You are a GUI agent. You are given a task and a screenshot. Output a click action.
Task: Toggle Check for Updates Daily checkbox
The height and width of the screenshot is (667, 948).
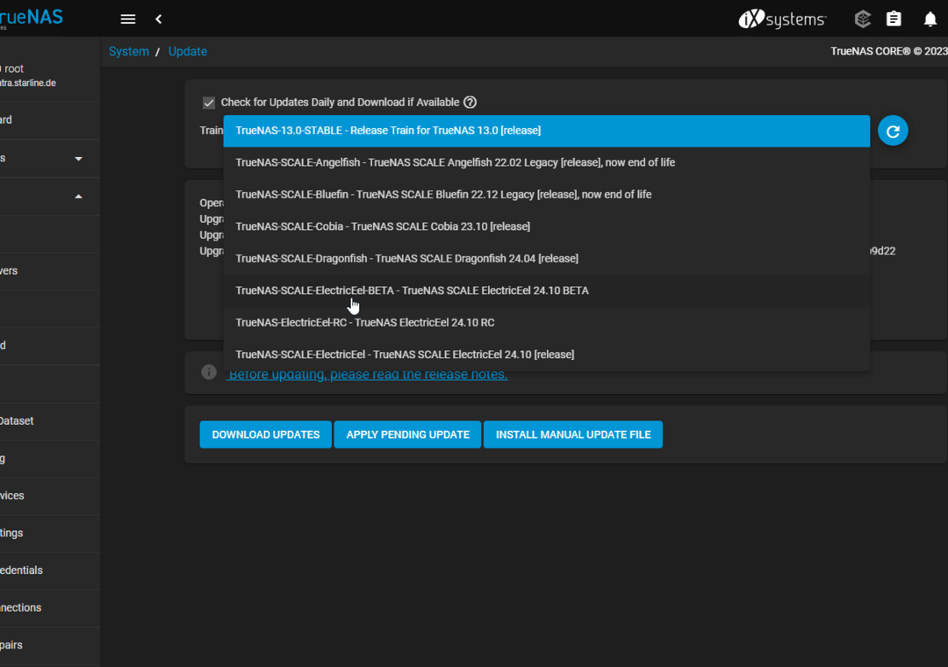pos(209,103)
